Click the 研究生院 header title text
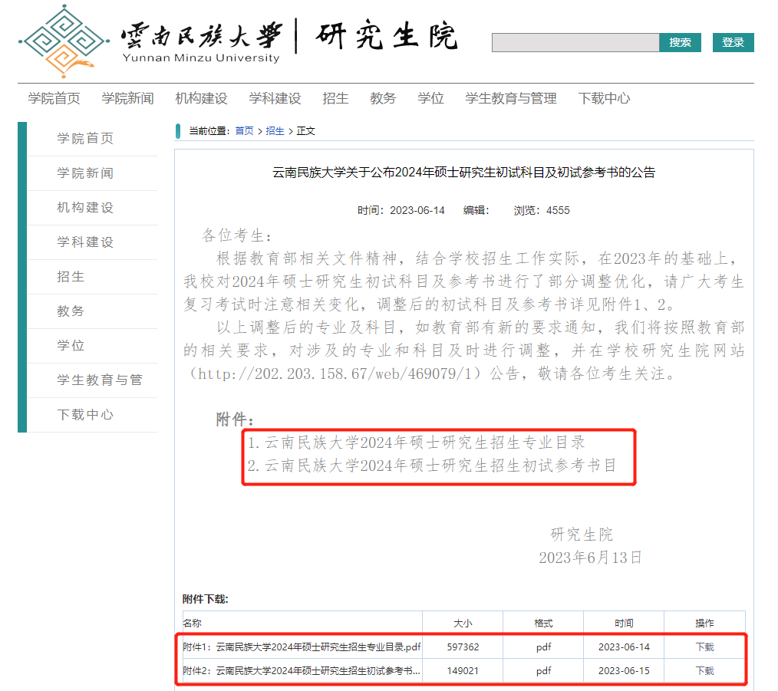Screen dimensions: 778x691 coord(386,36)
